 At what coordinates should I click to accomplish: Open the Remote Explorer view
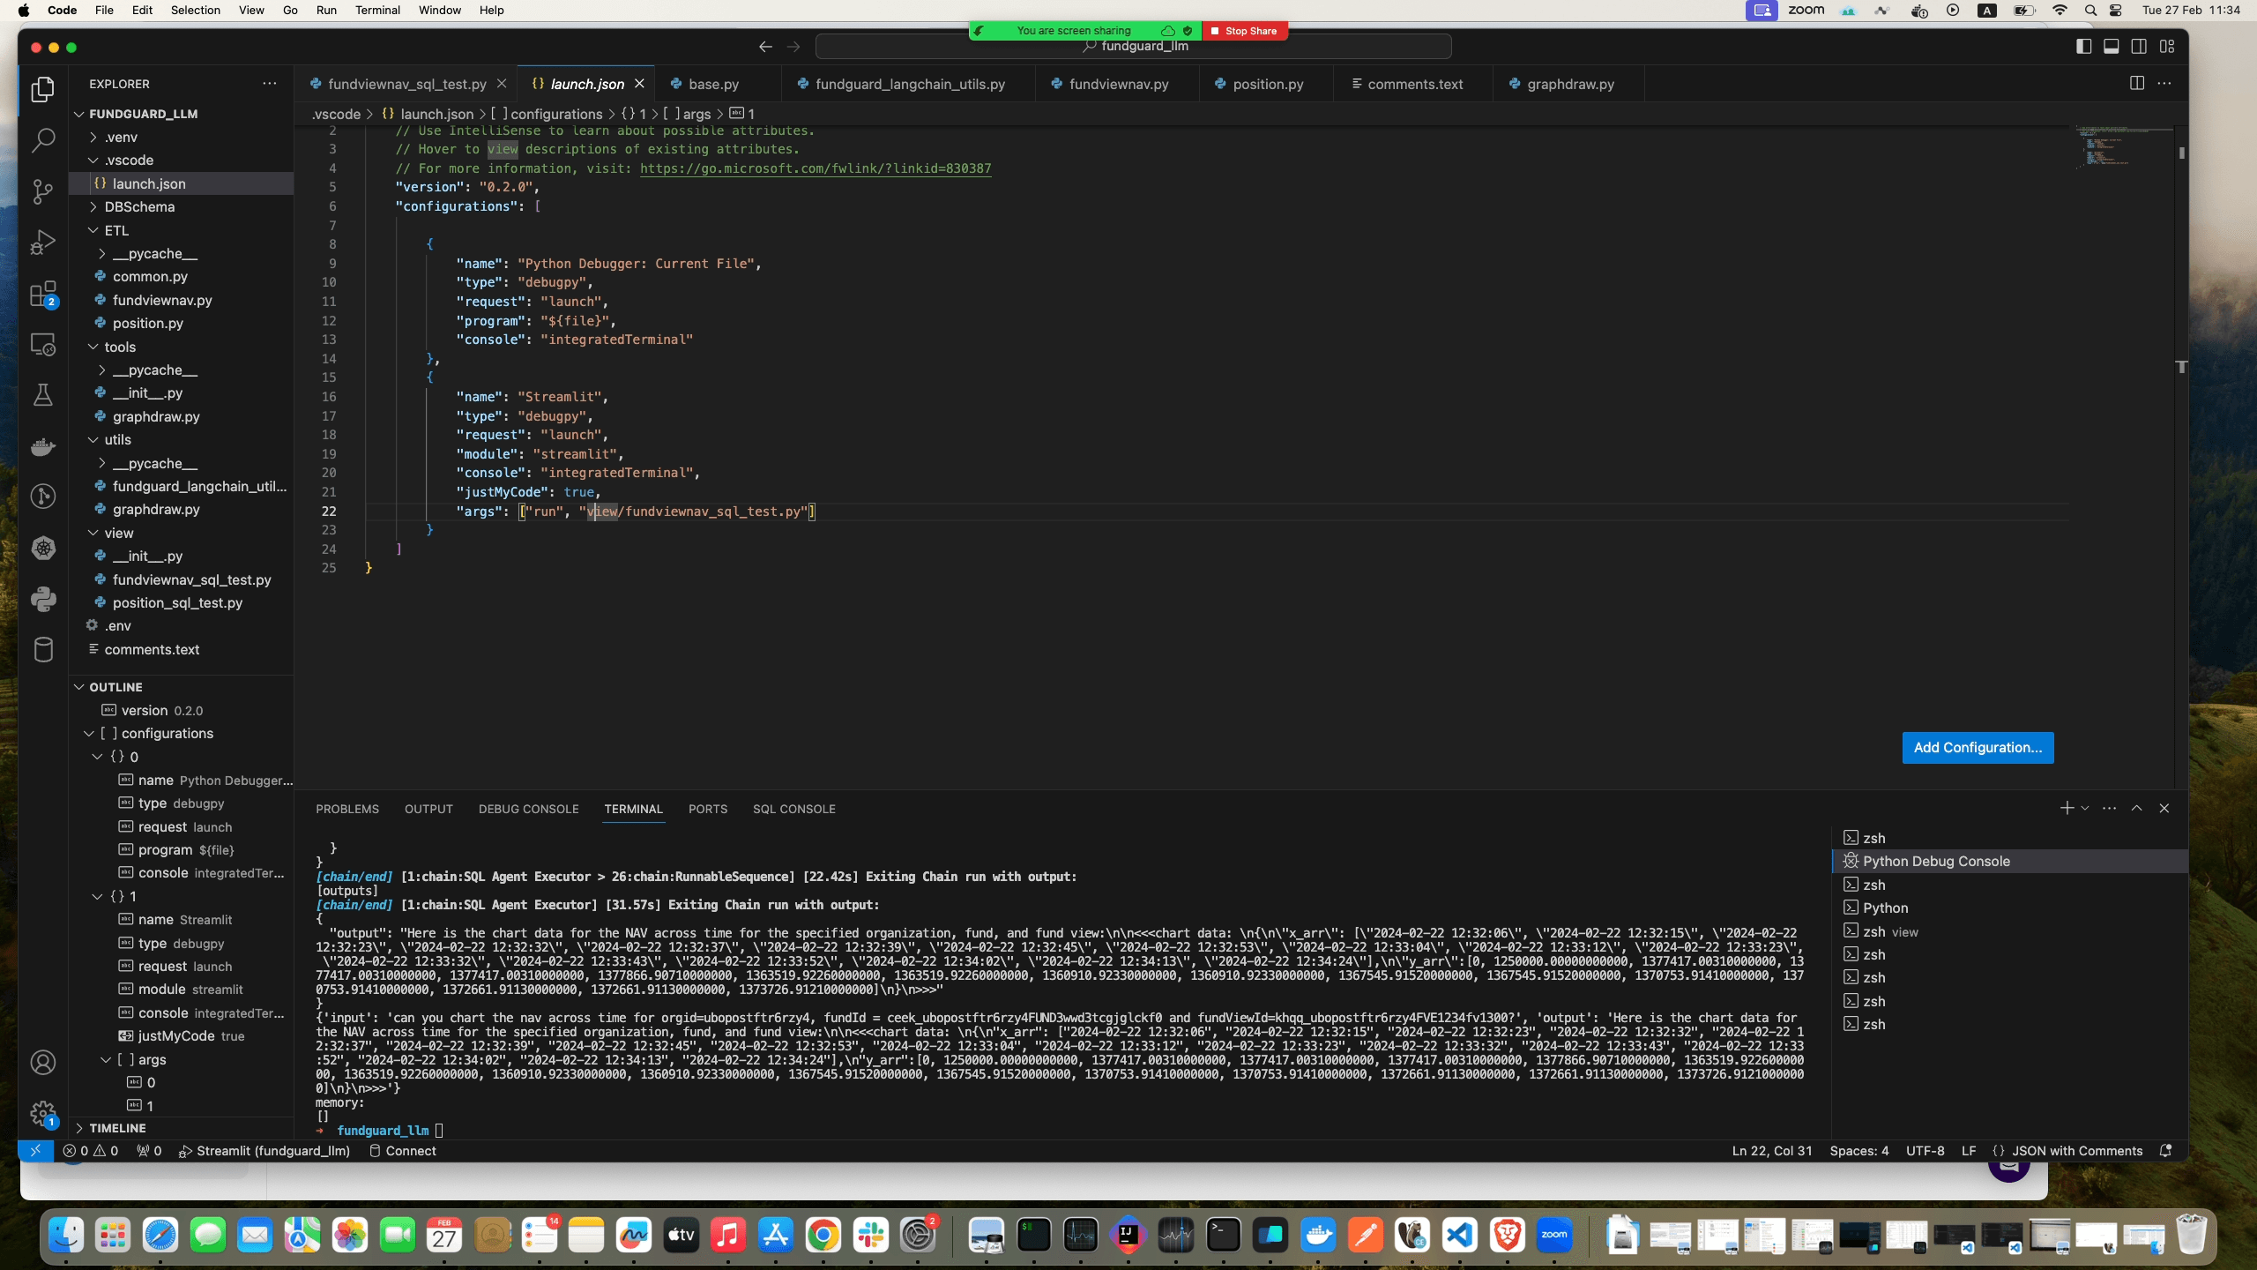pyautogui.click(x=42, y=345)
